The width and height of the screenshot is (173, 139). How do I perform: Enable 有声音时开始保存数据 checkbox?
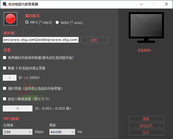coord(4,58)
